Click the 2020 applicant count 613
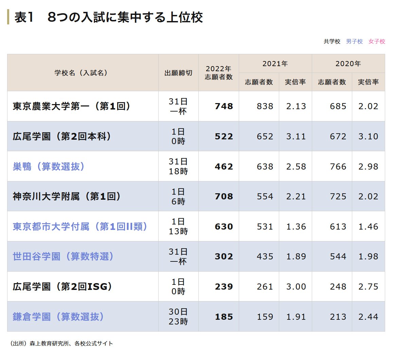 [338, 226]
